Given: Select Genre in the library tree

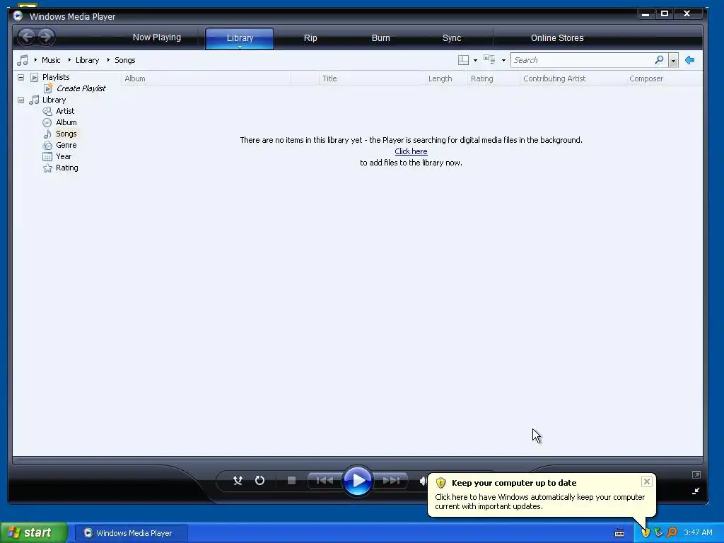Looking at the screenshot, I should tap(66, 145).
